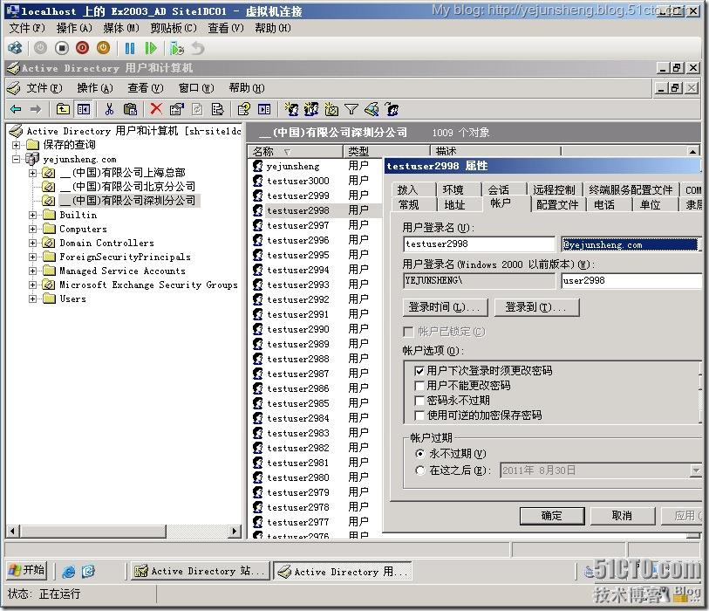Click the up one level folder icon

coord(63,109)
